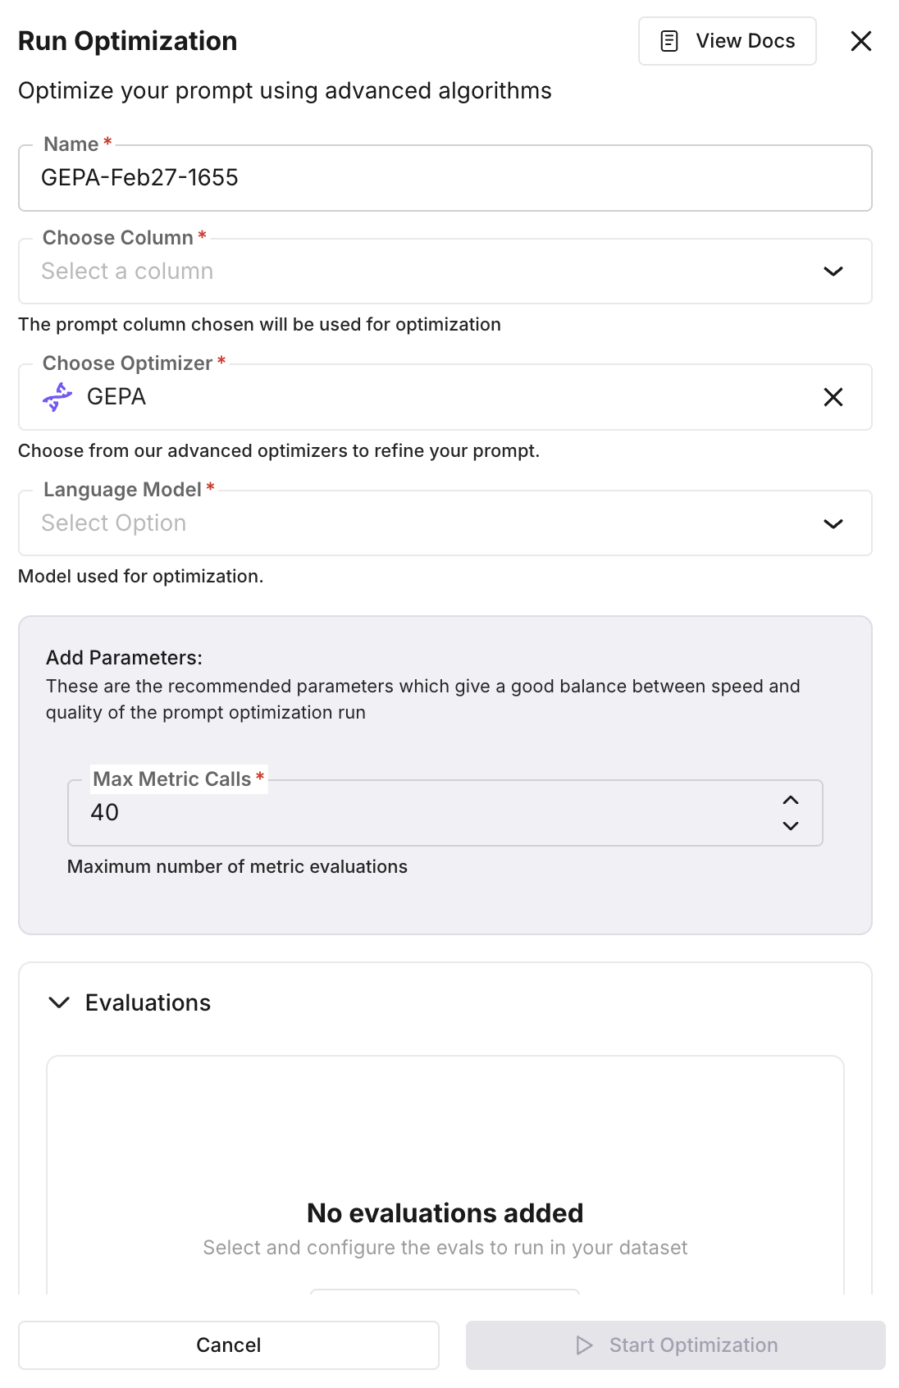Click the Name field containing GEPA-Feb27-1655

coord(445,178)
